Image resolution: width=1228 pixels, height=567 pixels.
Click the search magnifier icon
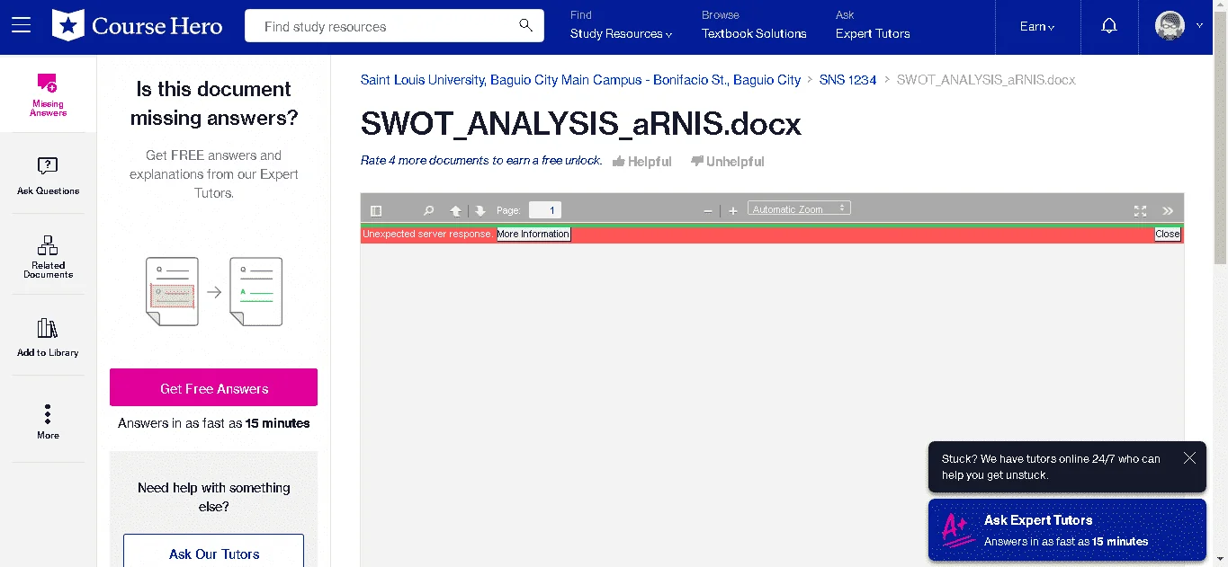tap(526, 25)
